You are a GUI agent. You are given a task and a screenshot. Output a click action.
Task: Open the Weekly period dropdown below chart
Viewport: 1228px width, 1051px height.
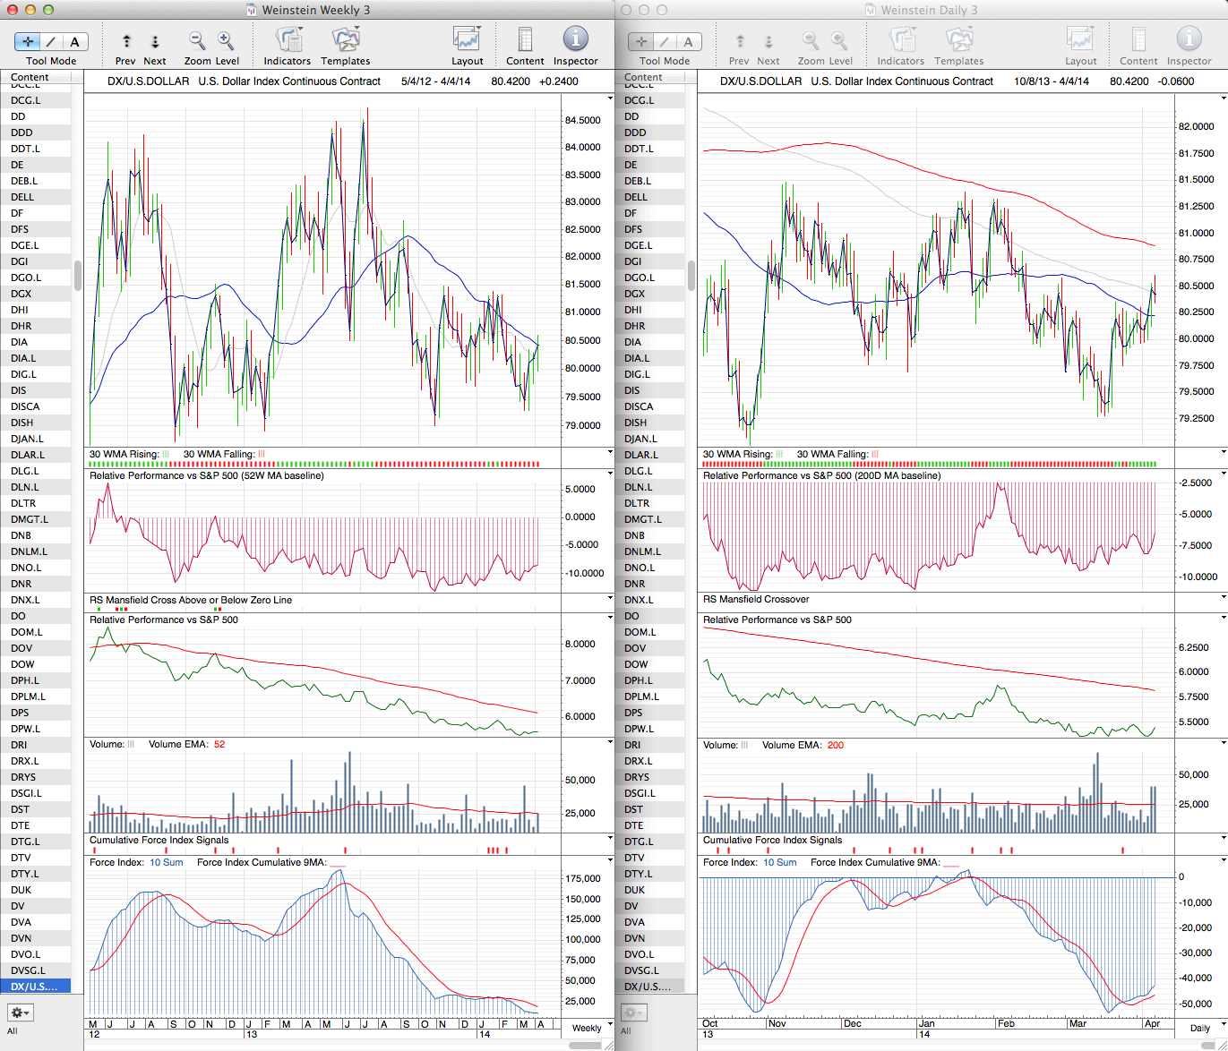[590, 1028]
